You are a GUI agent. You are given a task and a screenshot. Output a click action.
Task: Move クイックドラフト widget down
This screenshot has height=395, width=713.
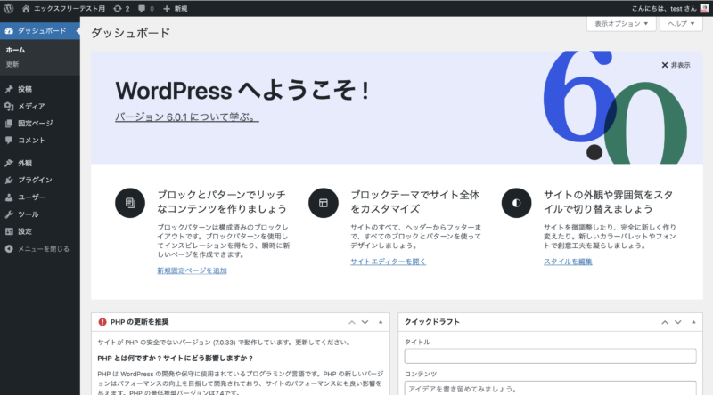pyautogui.click(x=678, y=322)
